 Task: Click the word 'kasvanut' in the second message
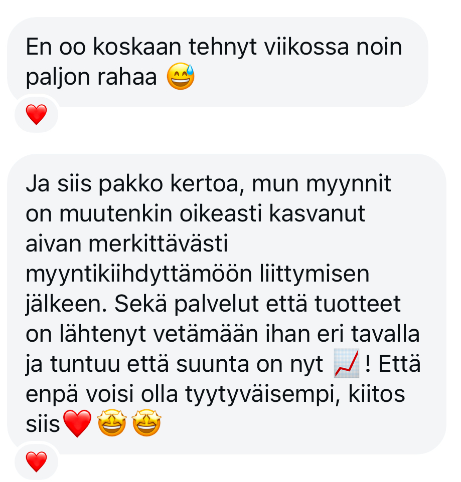coord(318,213)
